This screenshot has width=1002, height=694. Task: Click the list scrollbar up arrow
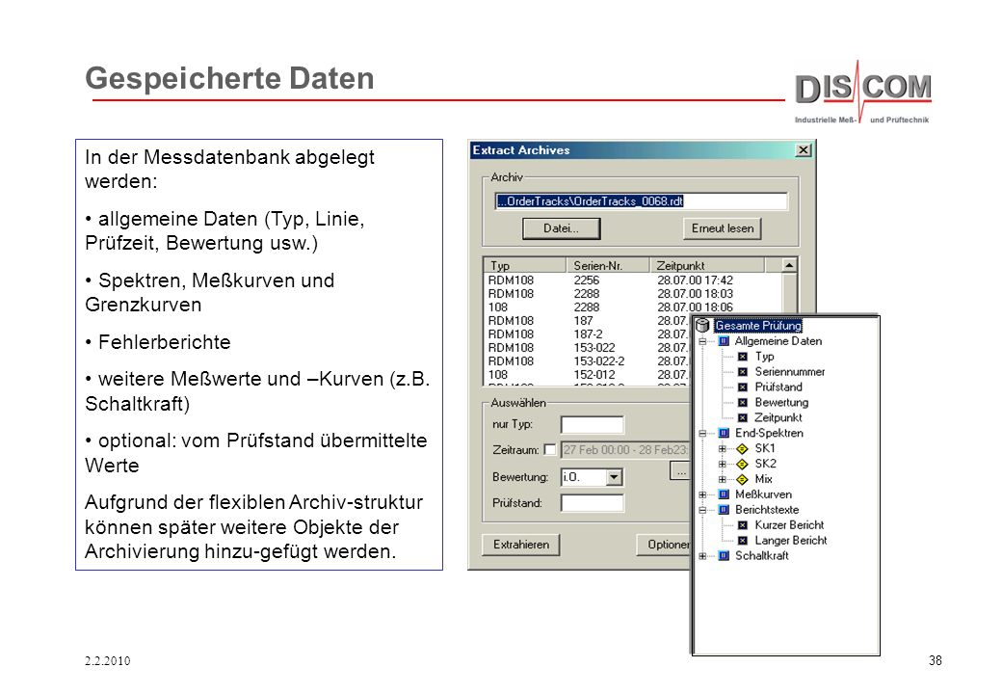point(789,265)
